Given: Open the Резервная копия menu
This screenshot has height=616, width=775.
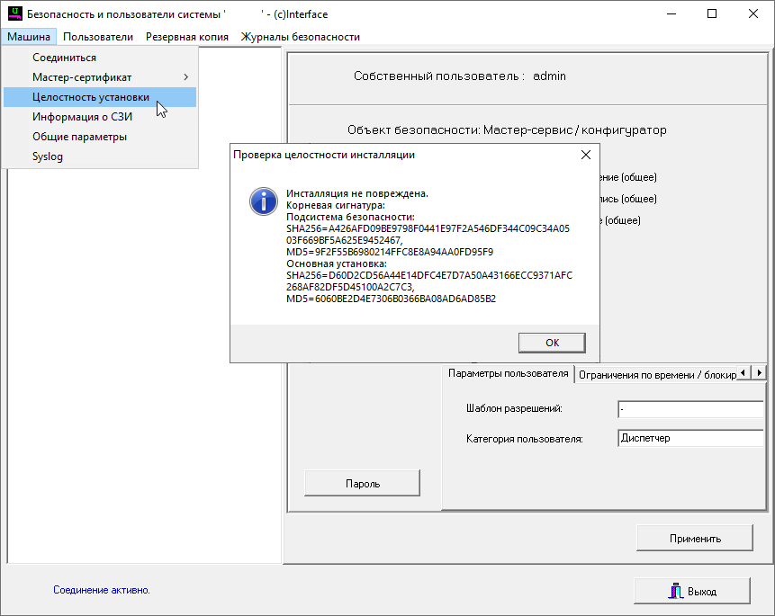Looking at the screenshot, I should point(186,37).
